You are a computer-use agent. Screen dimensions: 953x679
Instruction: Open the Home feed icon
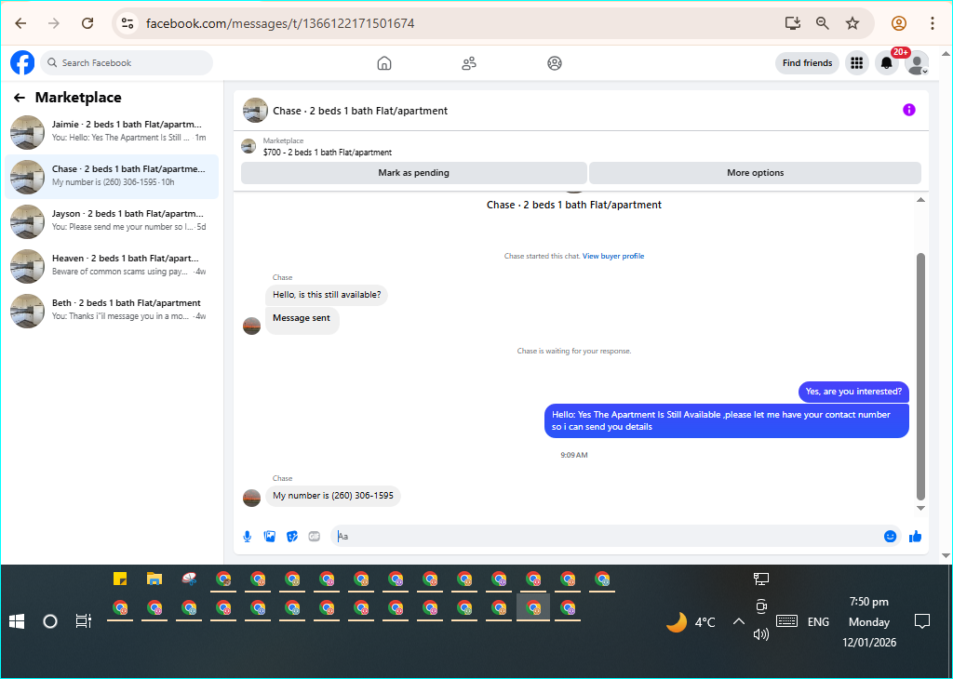click(x=384, y=63)
